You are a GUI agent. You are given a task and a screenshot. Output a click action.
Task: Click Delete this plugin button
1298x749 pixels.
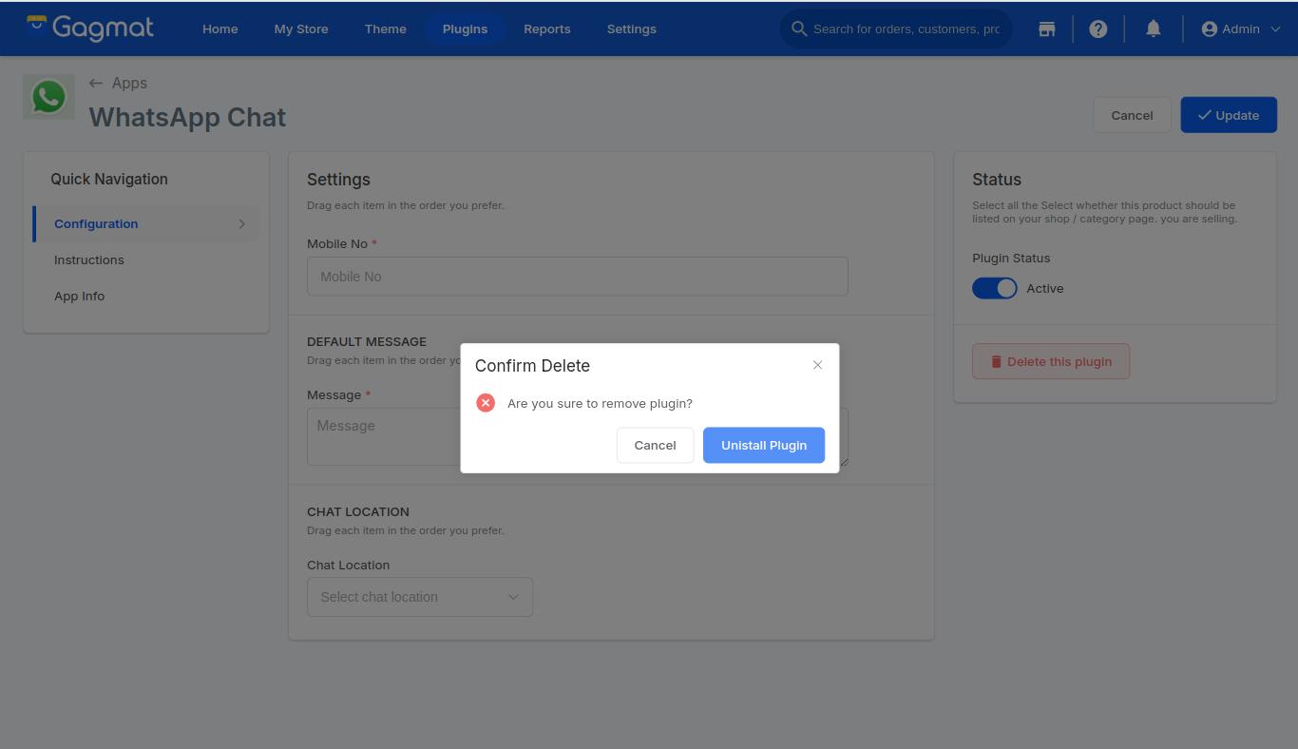tap(1051, 361)
